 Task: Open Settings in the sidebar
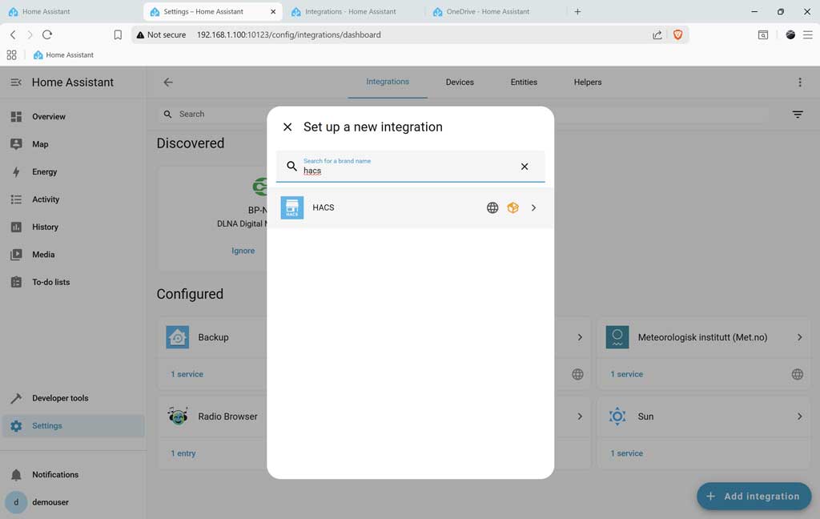pos(73,426)
